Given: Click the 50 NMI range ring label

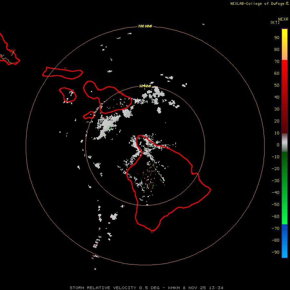Looking at the screenshot, I should point(145,86).
